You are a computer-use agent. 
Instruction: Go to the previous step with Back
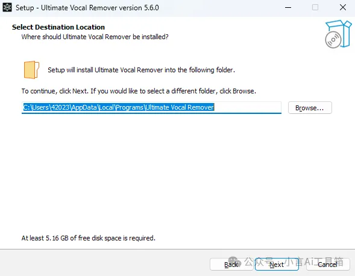click(231, 265)
